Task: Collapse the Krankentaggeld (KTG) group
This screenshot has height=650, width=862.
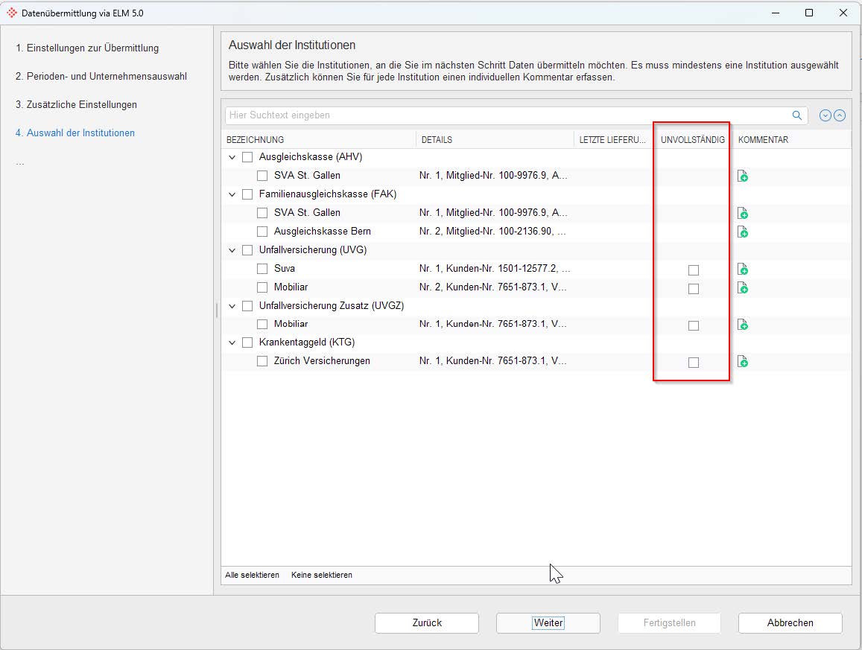Action: tap(232, 342)
